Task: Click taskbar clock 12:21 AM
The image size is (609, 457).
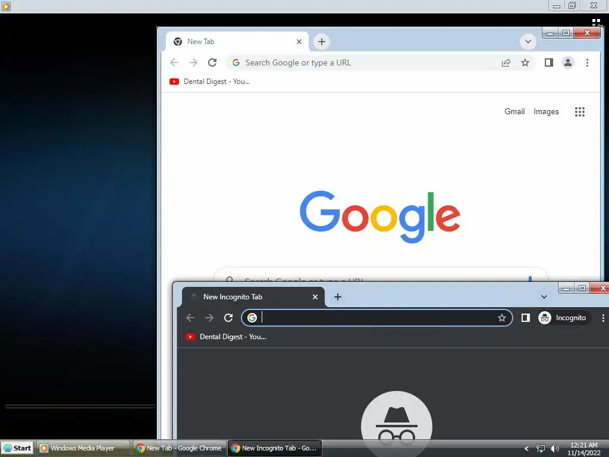Action: [584, 445]
